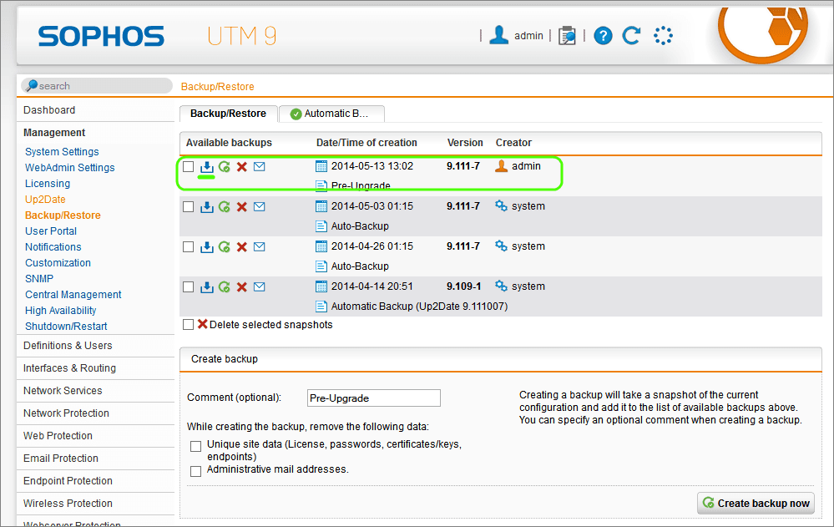Click the Version column header

[465, 143]
